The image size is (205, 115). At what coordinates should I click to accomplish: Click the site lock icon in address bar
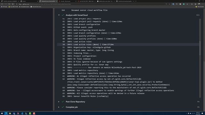coord(17,4)
